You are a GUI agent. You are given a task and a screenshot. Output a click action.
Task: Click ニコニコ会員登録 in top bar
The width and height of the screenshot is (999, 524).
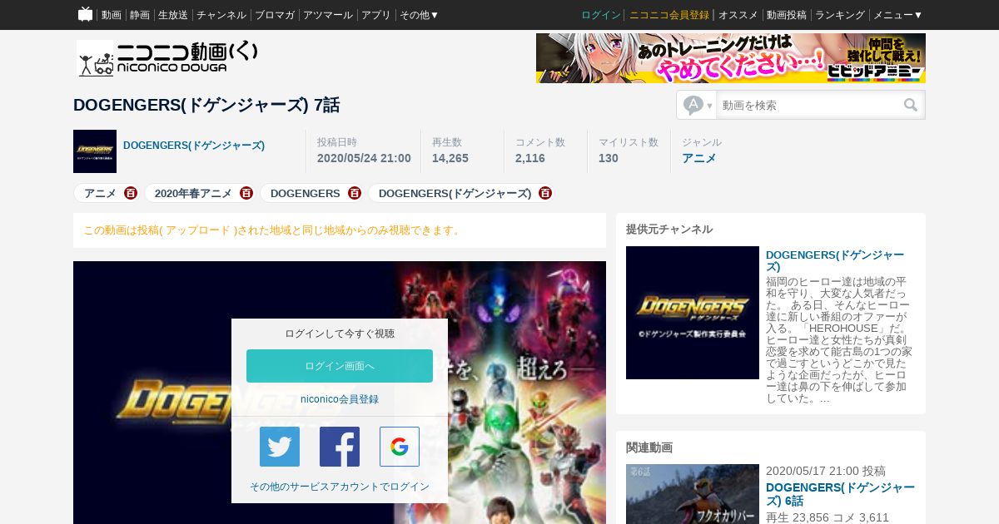pos(669,15)
